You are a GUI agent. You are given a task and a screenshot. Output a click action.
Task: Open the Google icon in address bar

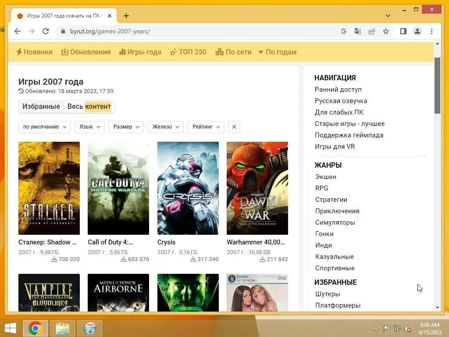(344, 31)
